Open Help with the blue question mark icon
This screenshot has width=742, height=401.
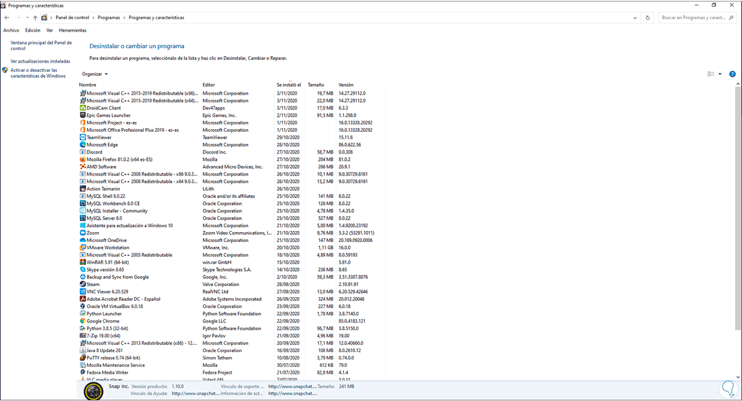(733, 74)
